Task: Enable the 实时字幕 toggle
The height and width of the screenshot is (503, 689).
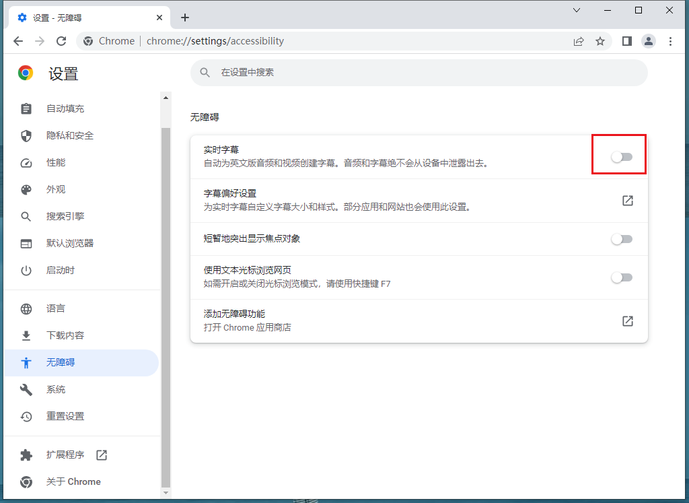Action: [x=622, y=157]
